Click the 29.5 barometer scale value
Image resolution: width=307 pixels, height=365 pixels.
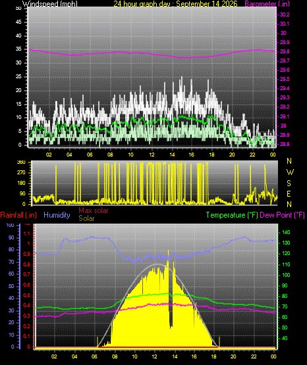click(x=285, y=79)
